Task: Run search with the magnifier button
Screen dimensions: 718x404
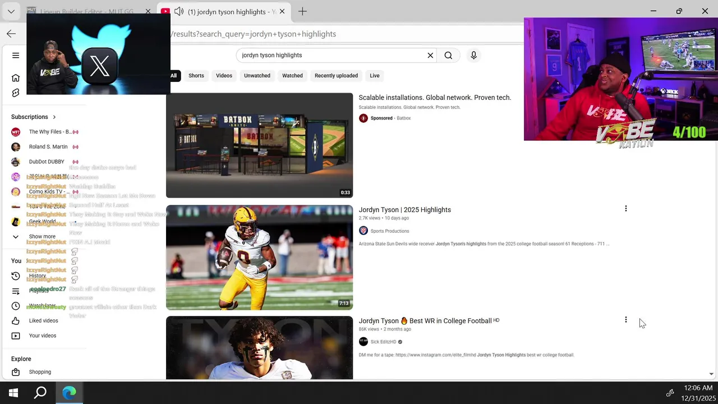Action: pyautogui.click(x=448, y=56)
